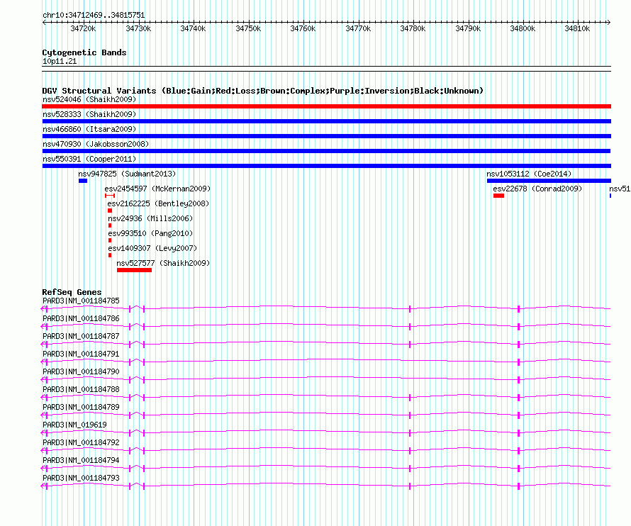Image resolution: width=631 pixels, height=526 pixels.
Task: Open PARD3|NM_001184788 transcript label
Action: point(81,389)
